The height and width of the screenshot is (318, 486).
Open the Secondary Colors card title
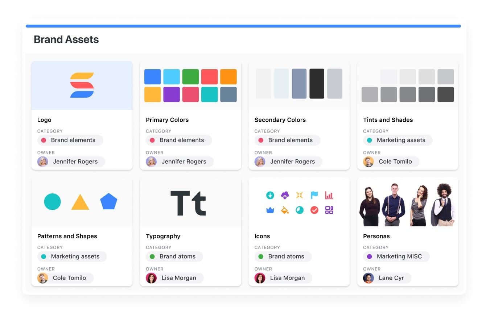(280, 120)
